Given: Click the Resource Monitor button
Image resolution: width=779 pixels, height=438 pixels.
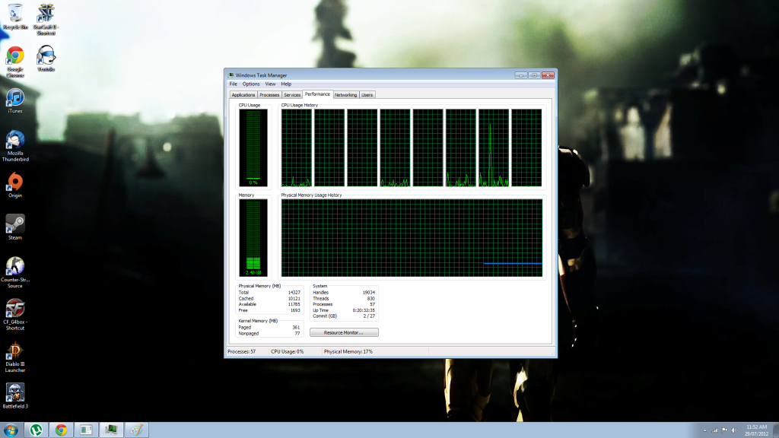Looking at the screenshot, I should click(x=344, y=332).
